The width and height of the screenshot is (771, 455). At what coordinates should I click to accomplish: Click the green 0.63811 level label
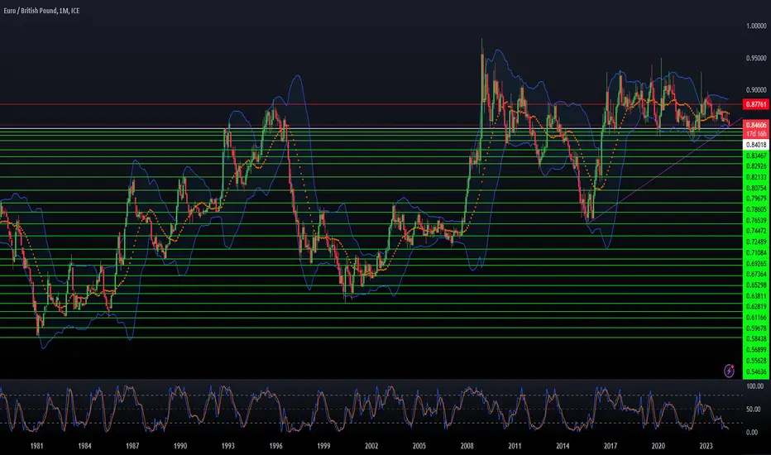tap(756, 295)
